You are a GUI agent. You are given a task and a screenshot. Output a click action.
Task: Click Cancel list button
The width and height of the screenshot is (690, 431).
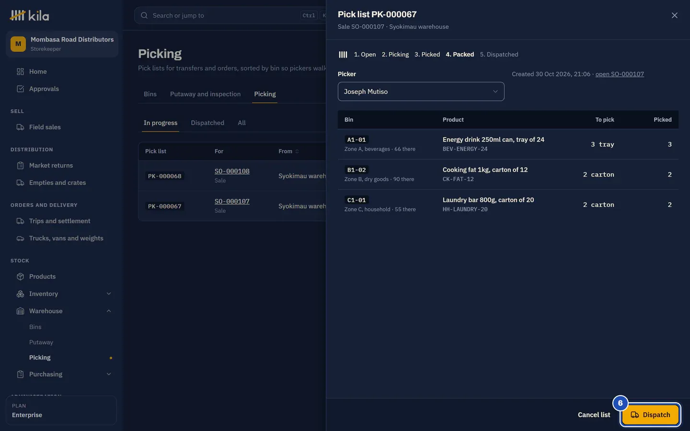(x=594, y=415)
